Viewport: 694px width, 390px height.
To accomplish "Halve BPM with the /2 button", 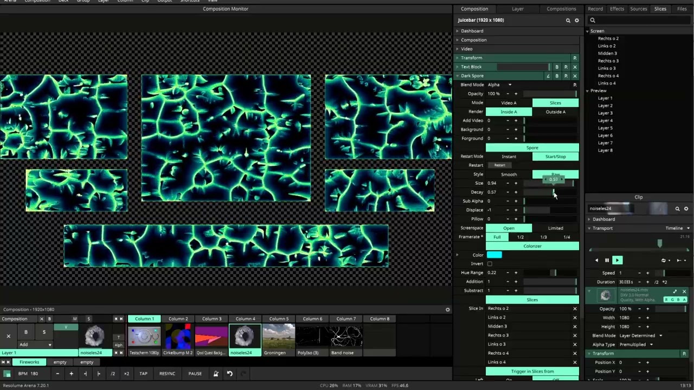I will click(x=113, y=373).
